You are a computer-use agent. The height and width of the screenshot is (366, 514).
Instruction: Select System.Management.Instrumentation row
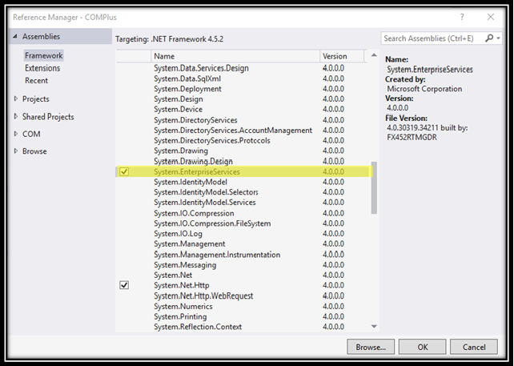[244, 255]
